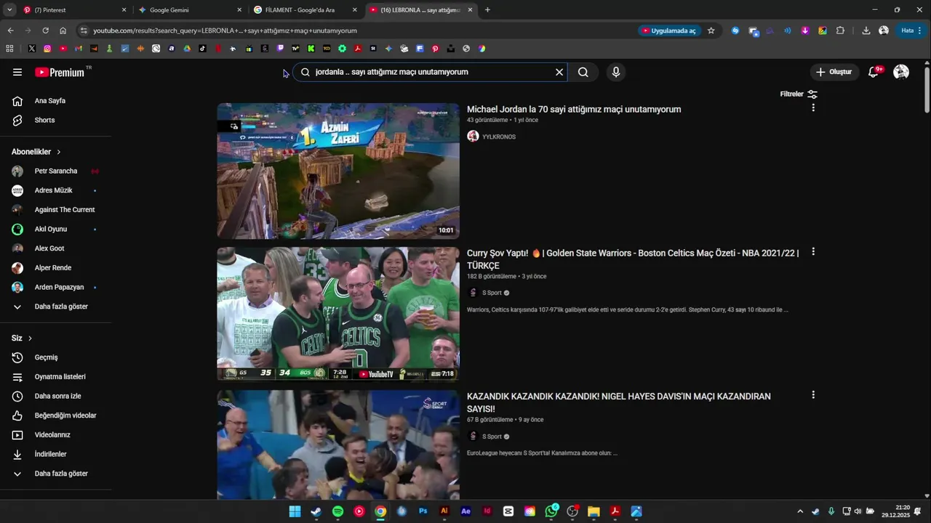Viewport: 931px width, 523px height.
Task: Open Photoshop from the taskbar
Action: pyautogui.click(x=423, y=511)
